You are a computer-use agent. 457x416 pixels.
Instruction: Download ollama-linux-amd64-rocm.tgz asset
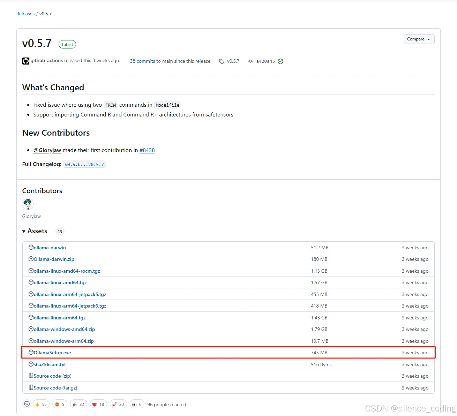pos(67,271)
